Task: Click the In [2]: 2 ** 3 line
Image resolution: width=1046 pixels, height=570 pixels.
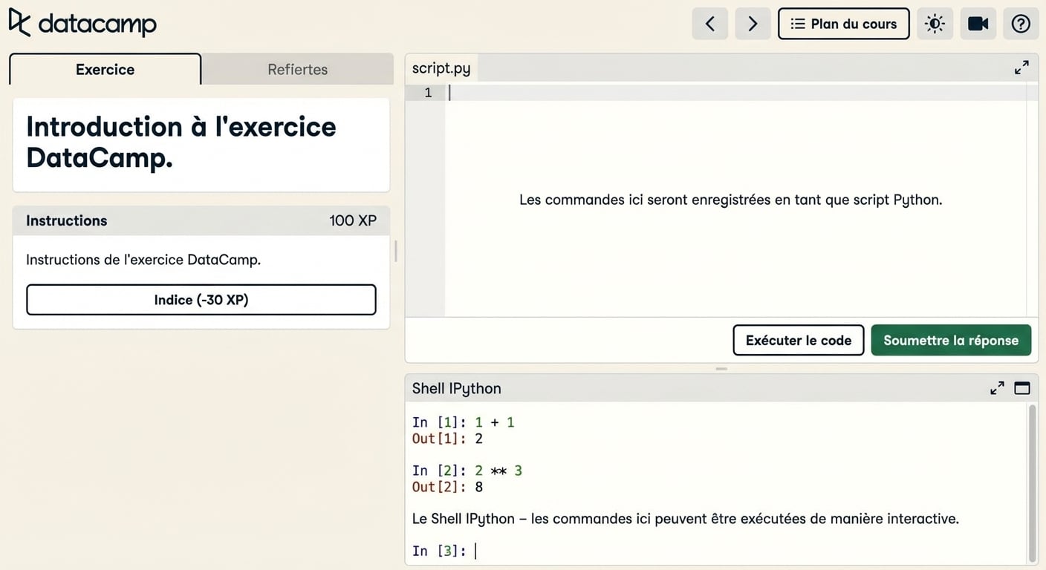Action: [x=467, y=471]
